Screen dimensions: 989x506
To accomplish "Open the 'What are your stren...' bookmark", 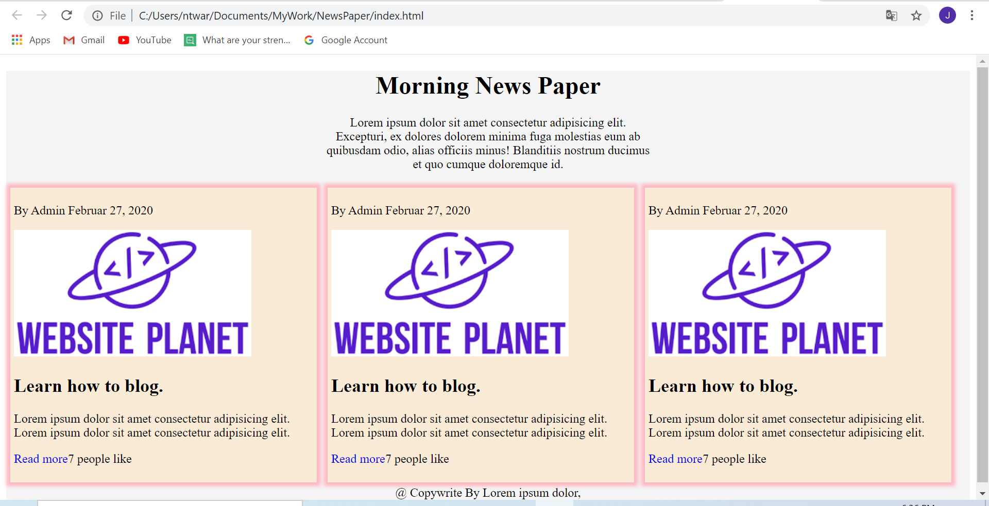I will tap(237, 40).
